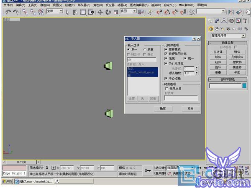
Task: Click the 球体 object type button
Action: (x=218, y=57)
